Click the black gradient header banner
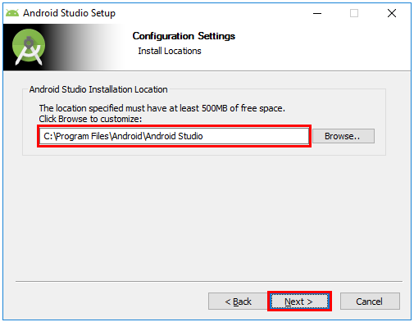Image resolution: width=414 pixels, height=322 pixels. pos(63,48)
